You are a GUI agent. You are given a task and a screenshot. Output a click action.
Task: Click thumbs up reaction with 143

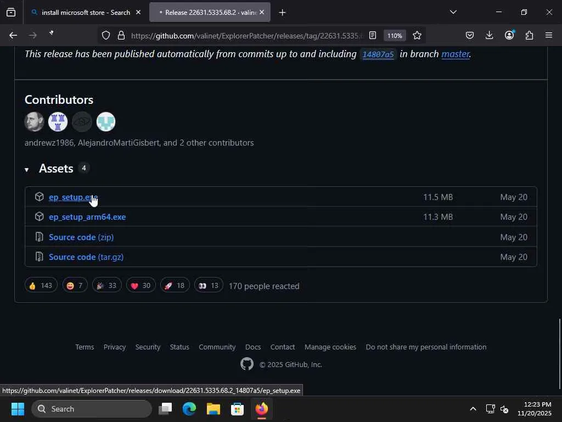click(x=41, y=285)
